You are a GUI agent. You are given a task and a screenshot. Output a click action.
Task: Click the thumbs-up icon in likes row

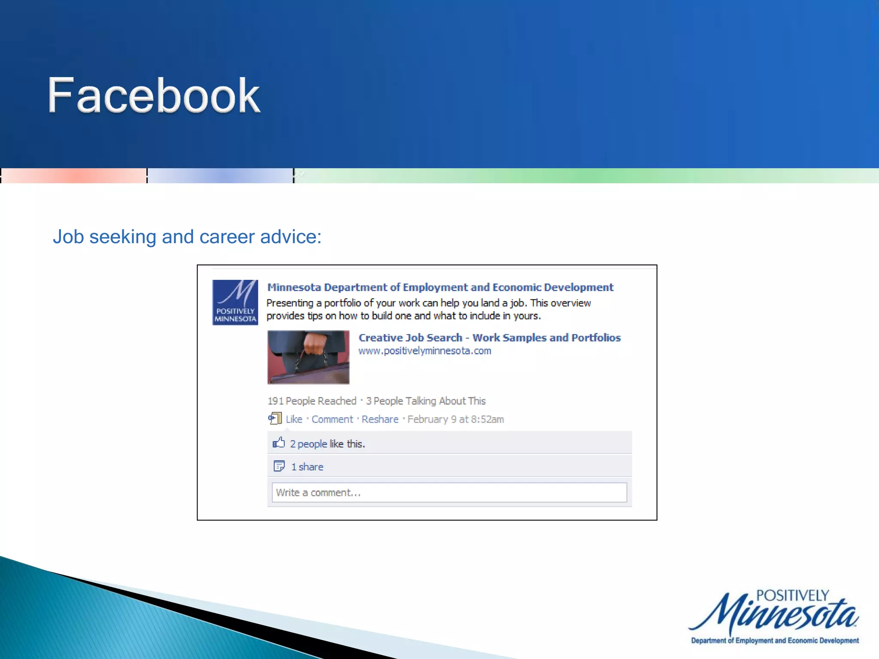[x=279, y=442]
